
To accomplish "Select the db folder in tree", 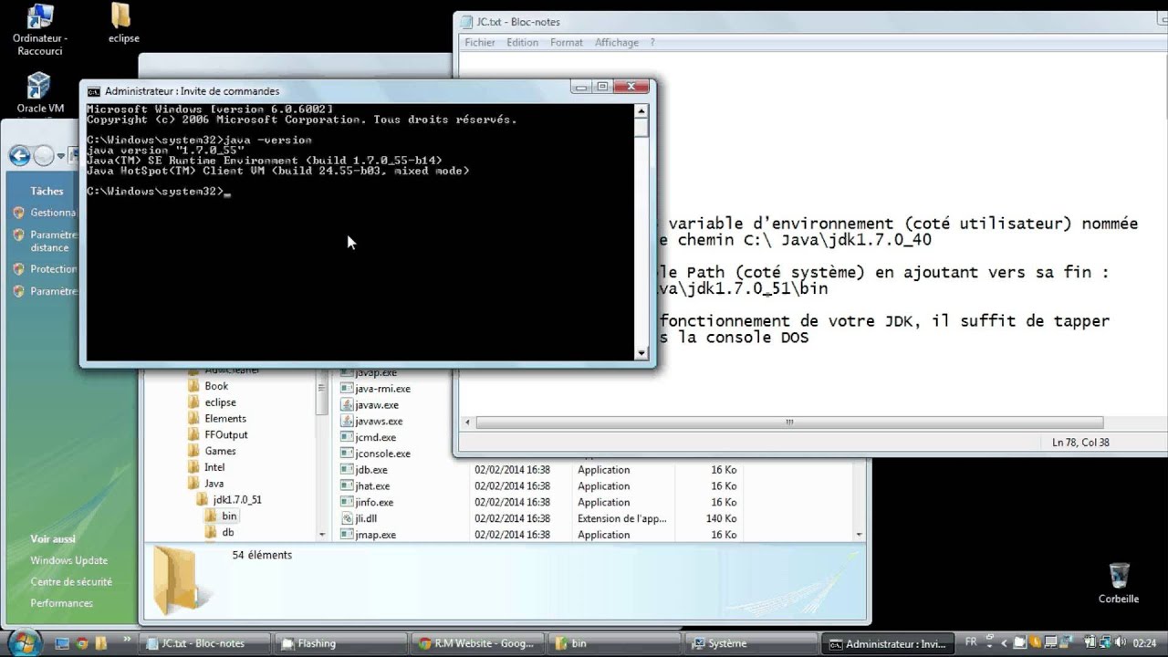I will (227, 532).
